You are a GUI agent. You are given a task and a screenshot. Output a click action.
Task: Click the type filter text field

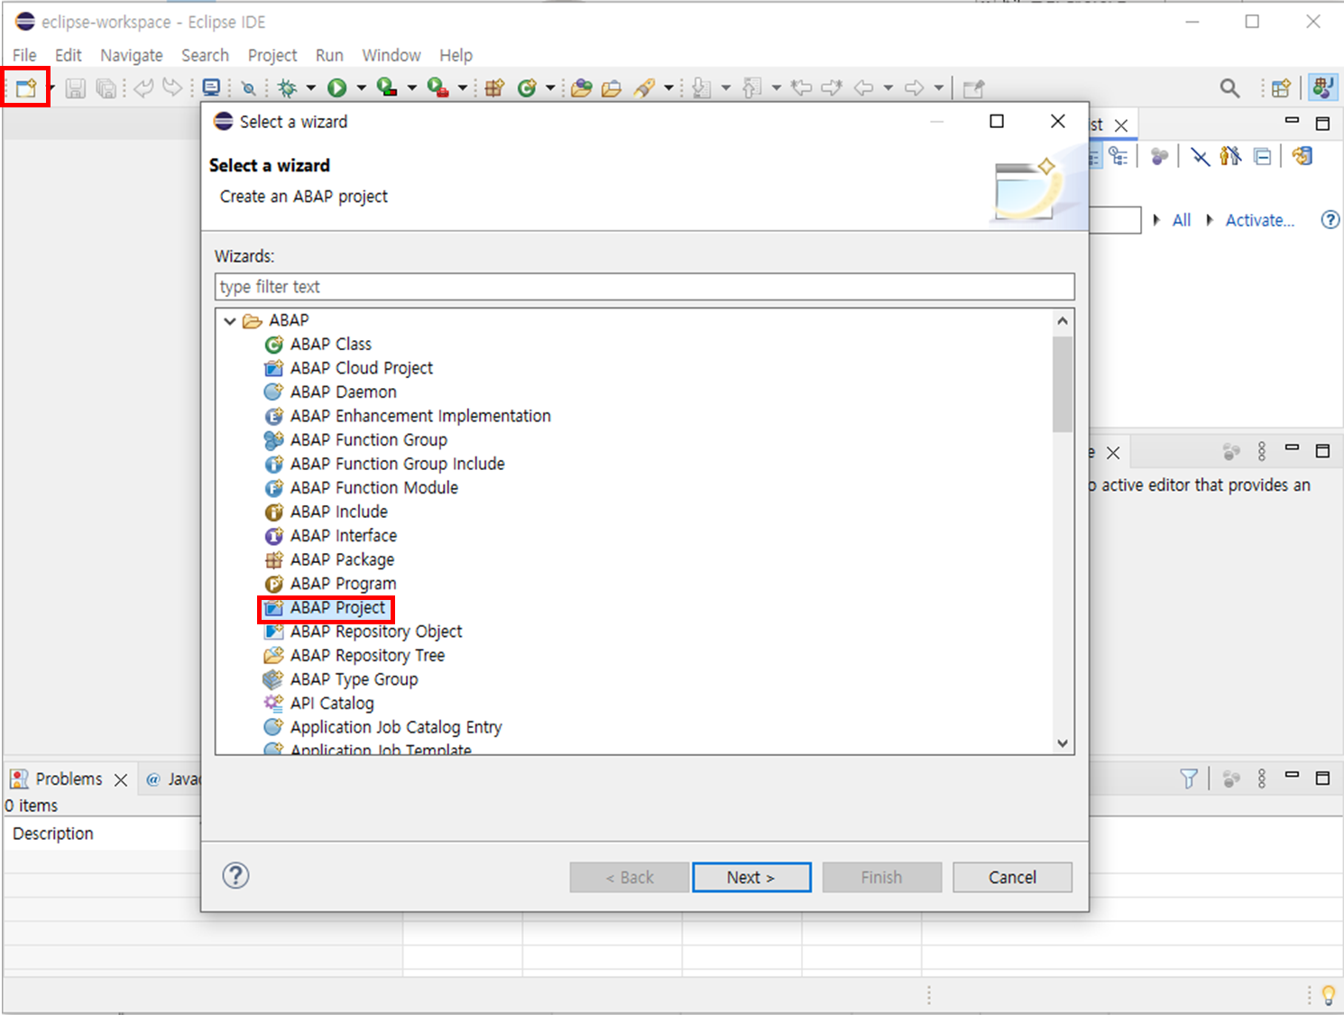(645, 287)
